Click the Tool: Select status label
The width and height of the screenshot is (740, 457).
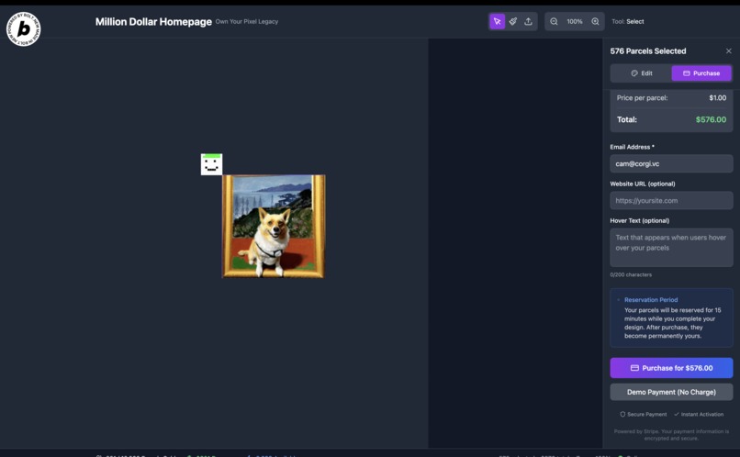[628, 22]
